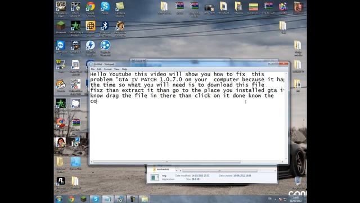Open the Notepad Format menu
The image size is (360, 203).
coord(107,69)
